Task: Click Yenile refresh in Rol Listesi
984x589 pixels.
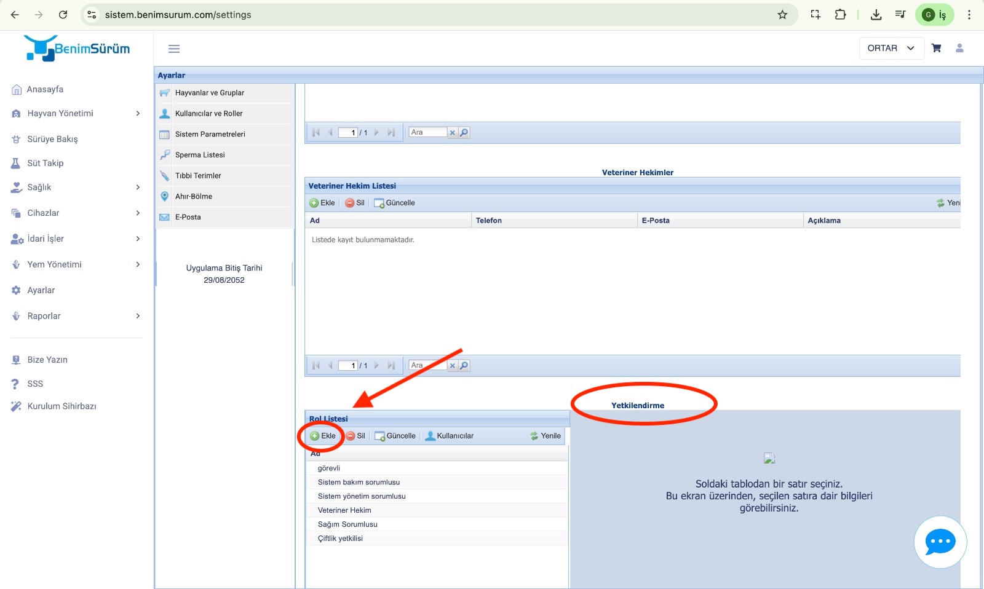Action: point(546,436)
